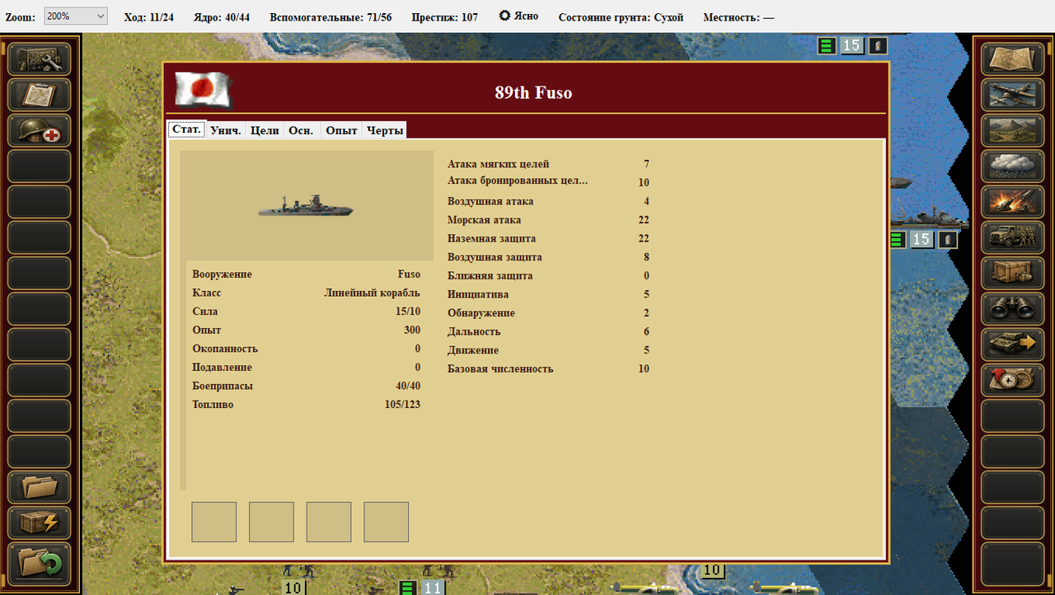
Task: Open the Осн. tab
Action: [301, 130]
